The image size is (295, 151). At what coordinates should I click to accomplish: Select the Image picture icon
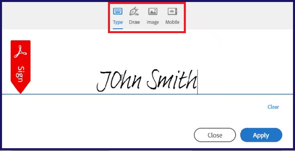pos(153,12)
